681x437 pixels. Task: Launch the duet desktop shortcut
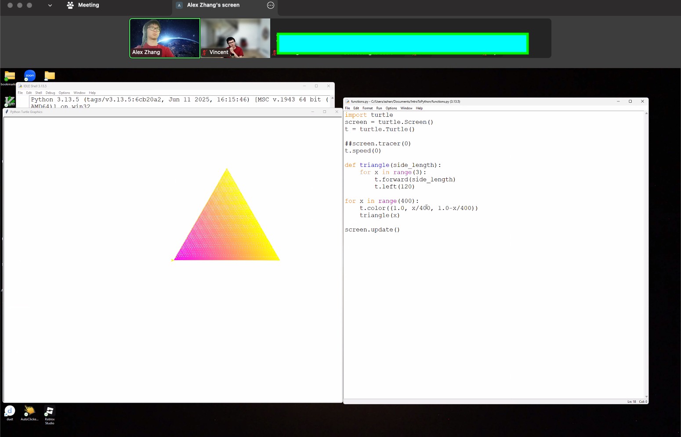pos(10,411)
